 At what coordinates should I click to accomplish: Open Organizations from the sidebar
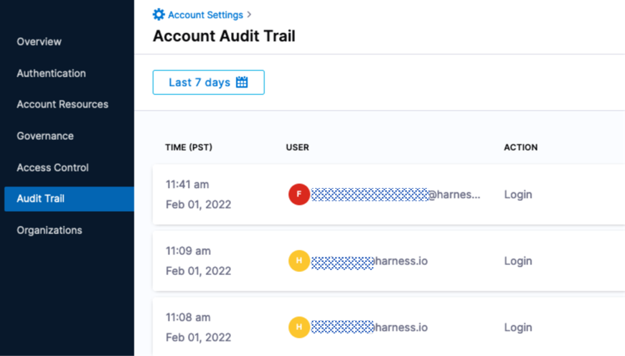pyautogui.click(x=50, y=230)
